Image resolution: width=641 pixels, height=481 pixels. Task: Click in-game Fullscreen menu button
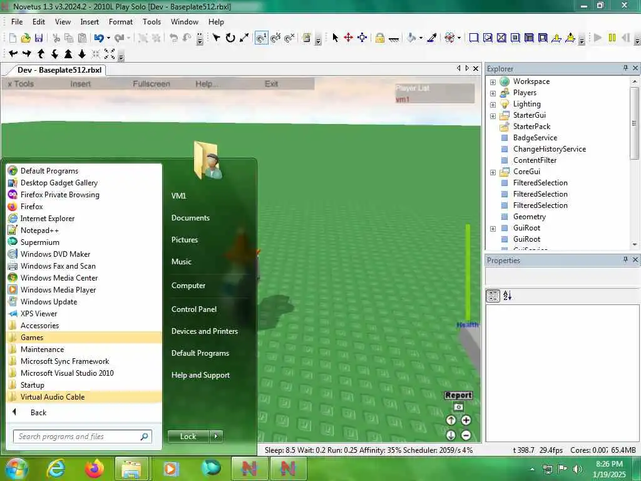pyautogui.click(x=151, y=84)
